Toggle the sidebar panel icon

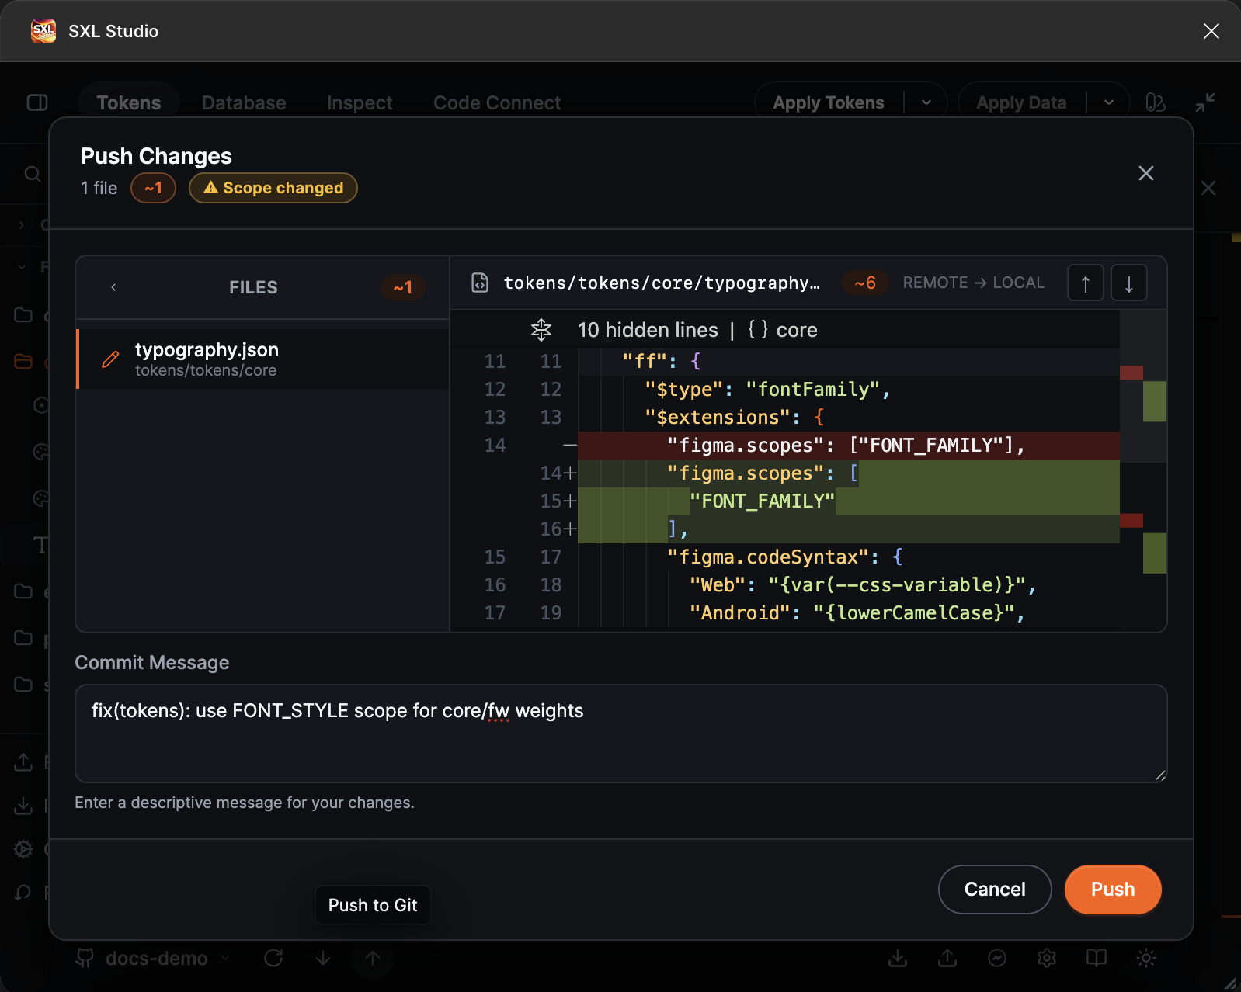pyautogui.click(x=37, y=102)
